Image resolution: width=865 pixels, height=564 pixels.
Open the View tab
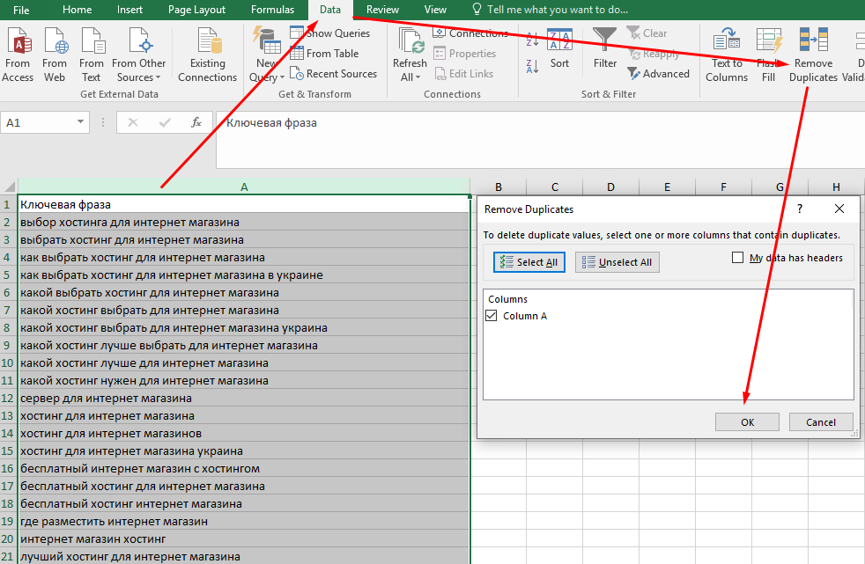coord(435,10)
